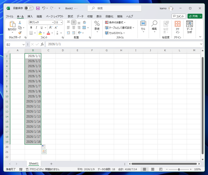Switch to Normal view
This screenshot has height=175, width=208.
tap(145, 169)
